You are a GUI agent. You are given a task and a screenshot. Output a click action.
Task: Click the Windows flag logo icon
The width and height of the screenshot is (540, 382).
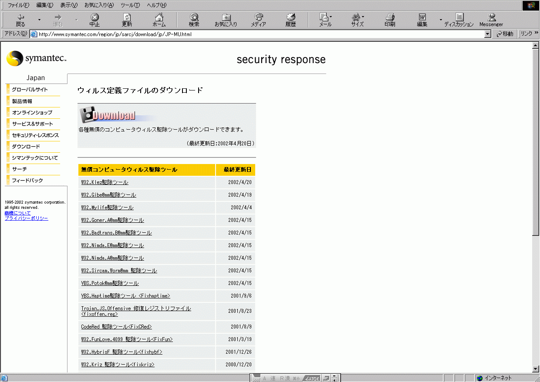[531, 5]
